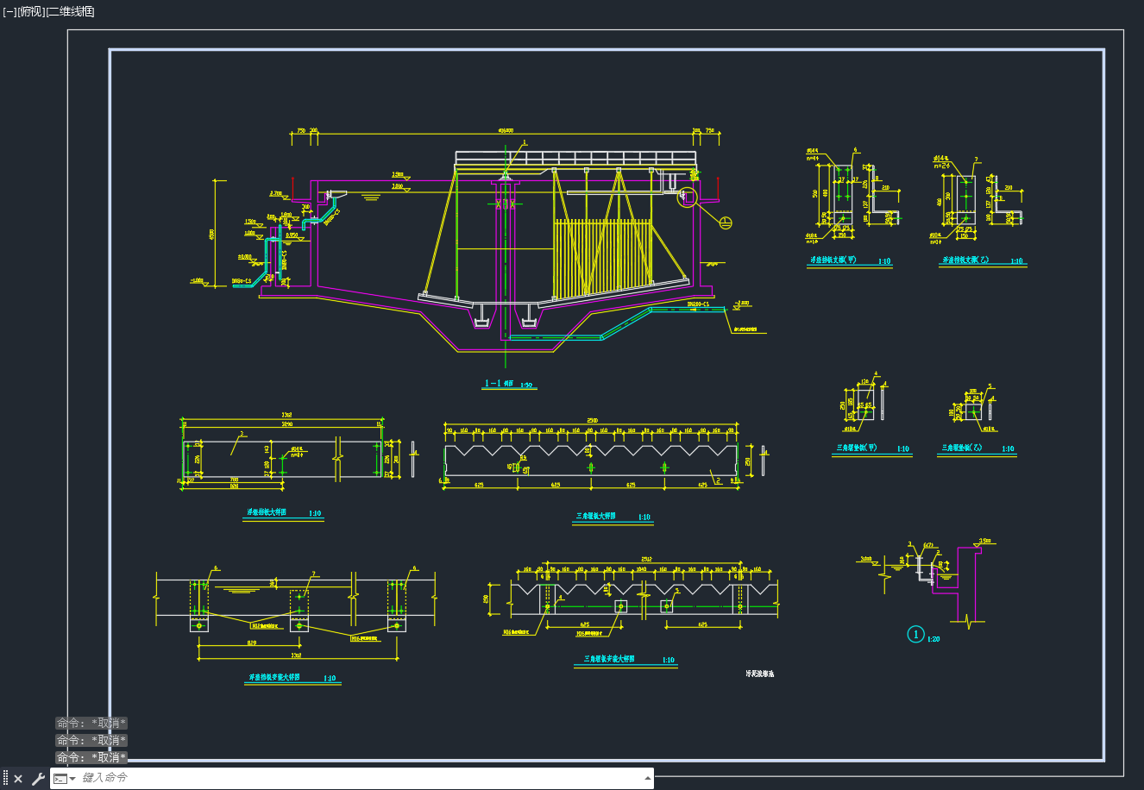This screenshot has width=1144, height=790.
Task: Close the command line window
Action: pos(18,779)
